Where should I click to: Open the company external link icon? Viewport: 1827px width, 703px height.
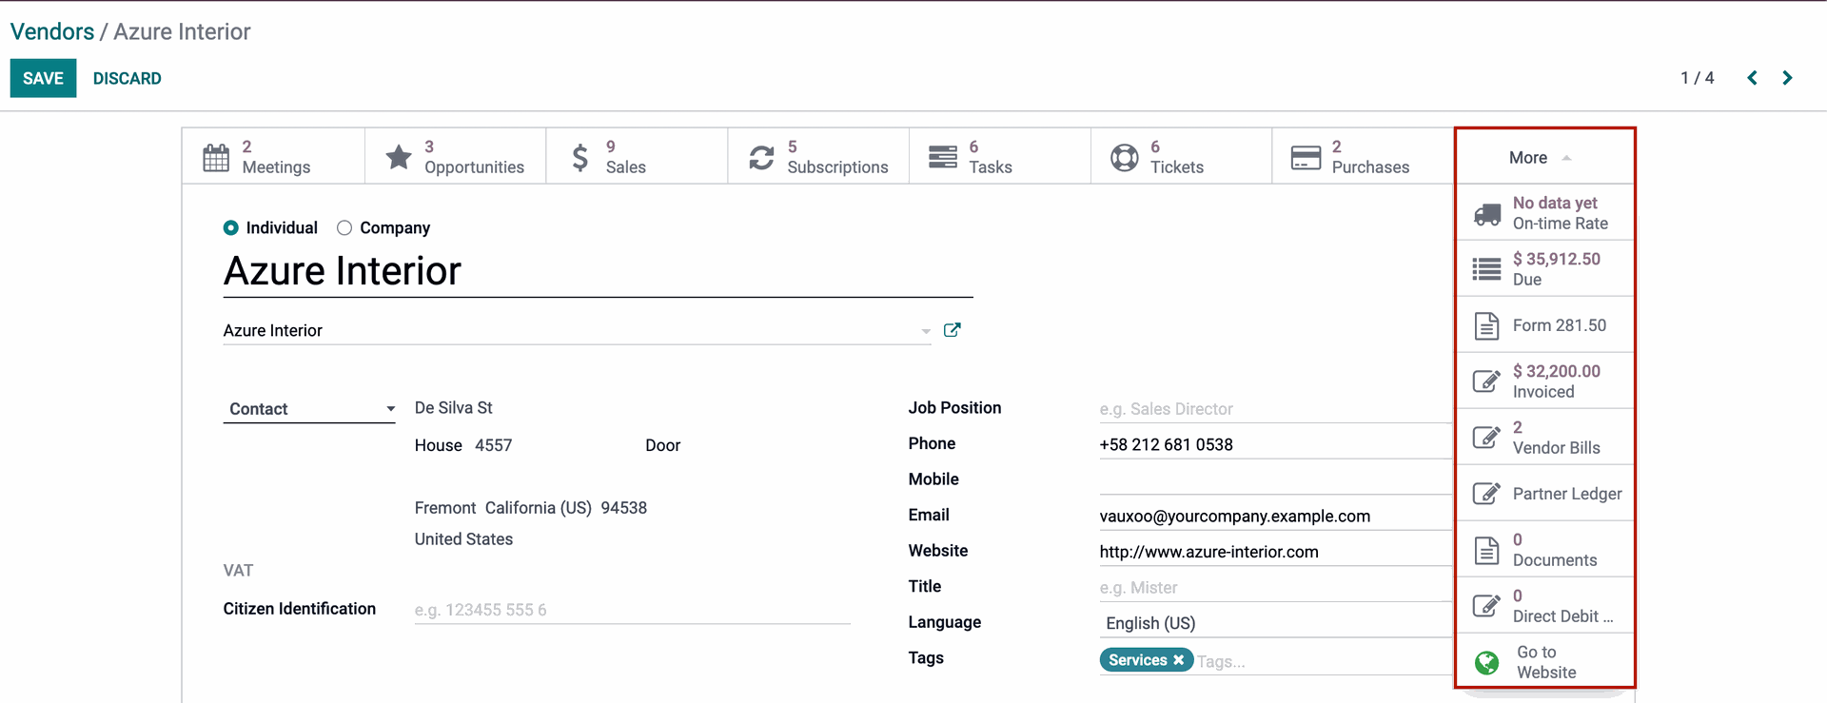pos(952,330)
